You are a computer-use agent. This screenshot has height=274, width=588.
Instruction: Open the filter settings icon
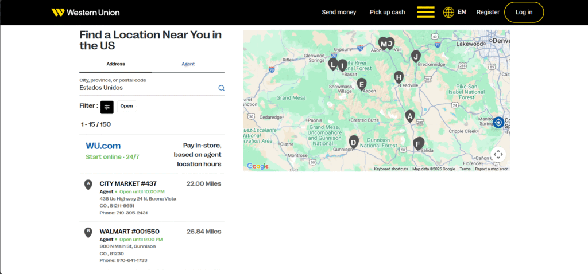tap(107, 107)
